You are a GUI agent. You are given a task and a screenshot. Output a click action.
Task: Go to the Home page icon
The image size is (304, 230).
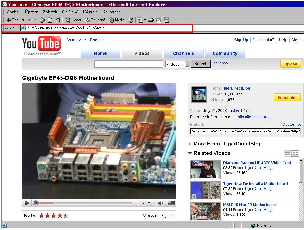(58, 20)
